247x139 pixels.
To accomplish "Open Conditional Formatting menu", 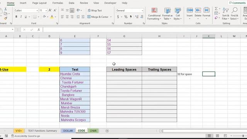I will point(154,14).
